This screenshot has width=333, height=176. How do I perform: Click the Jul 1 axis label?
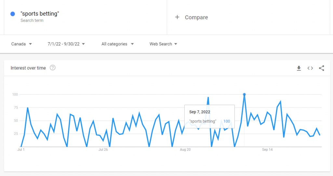click(x=21, y=150)
